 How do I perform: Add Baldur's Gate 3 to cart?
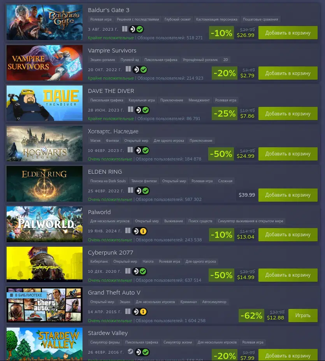(288, 33)
